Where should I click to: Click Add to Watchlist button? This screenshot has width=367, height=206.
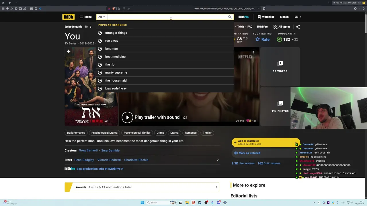261,142
